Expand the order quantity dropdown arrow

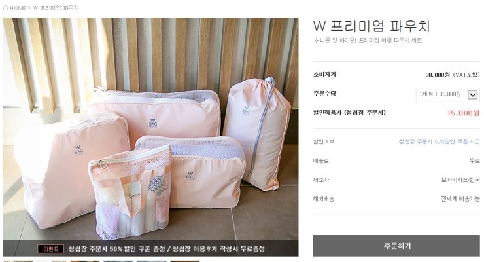tap(473, 94)
